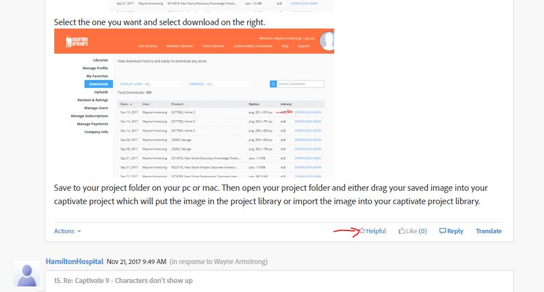Click the 'In response to Wayne Armstrong' link

219,261
